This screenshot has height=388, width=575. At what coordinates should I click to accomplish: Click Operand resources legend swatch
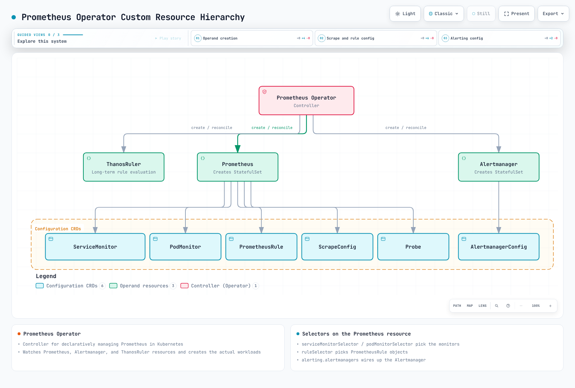pos(113,286)
